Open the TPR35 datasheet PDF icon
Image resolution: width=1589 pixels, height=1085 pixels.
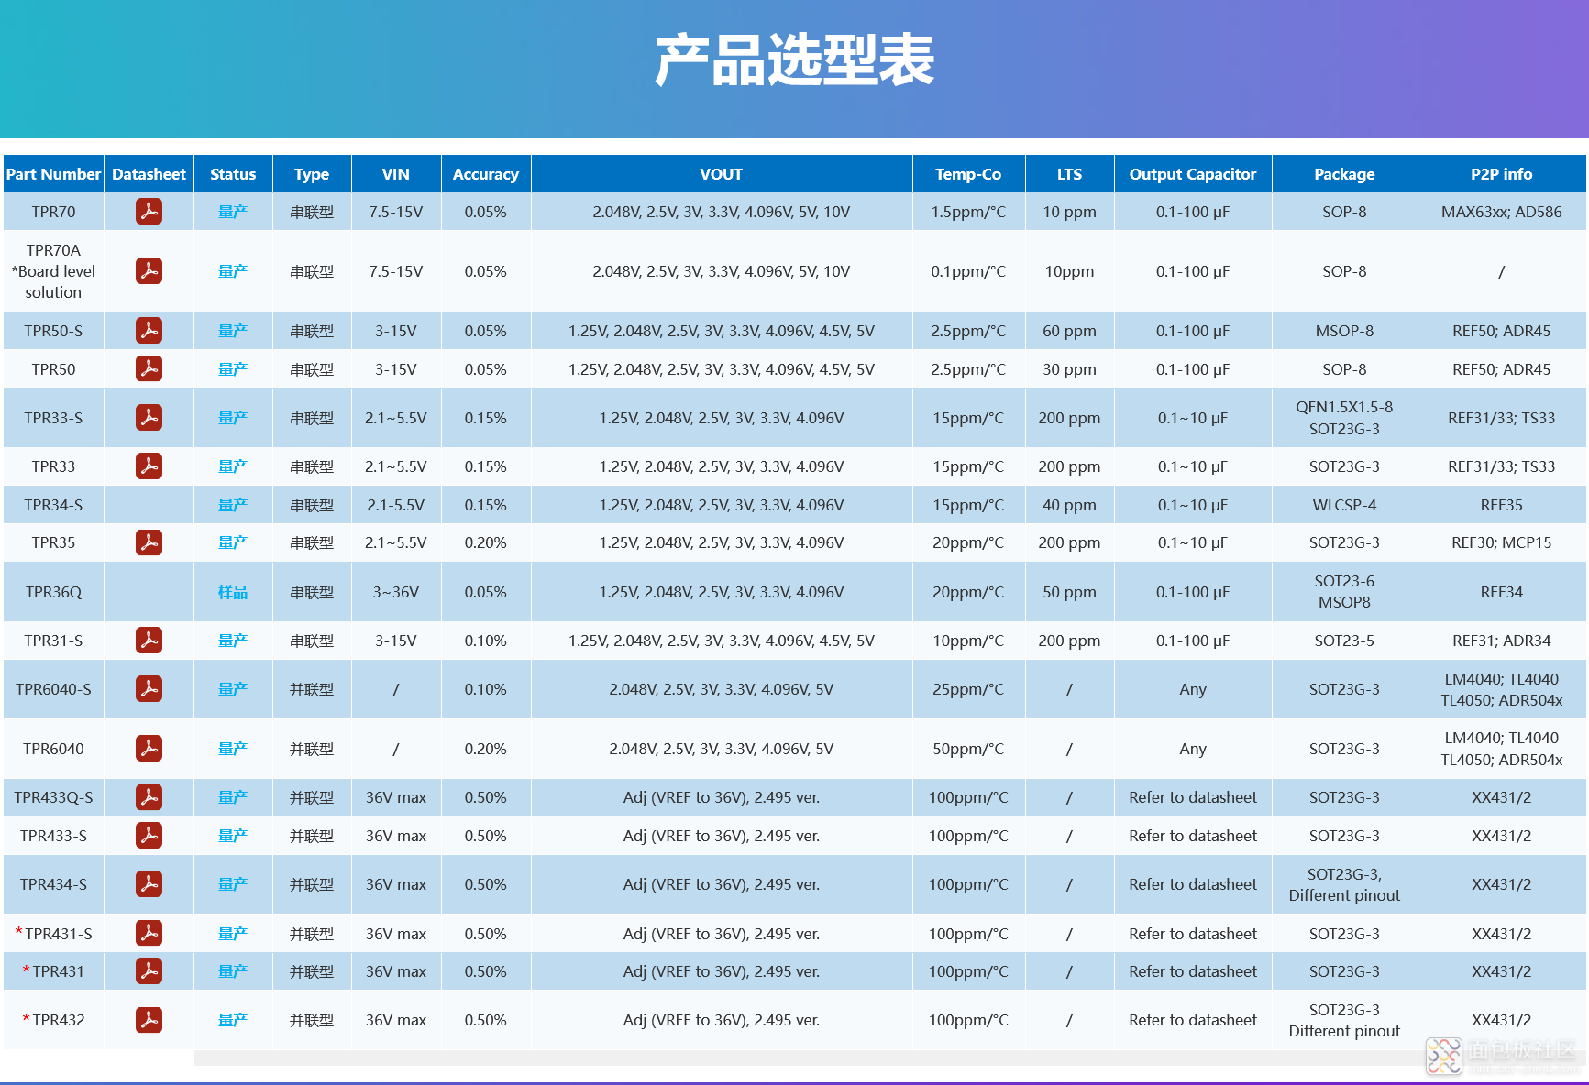coord(149,542)
